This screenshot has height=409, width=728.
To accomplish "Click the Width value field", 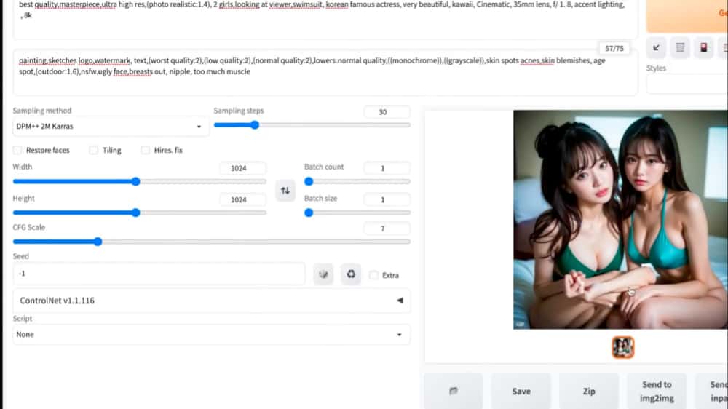I will pos(243,168).
